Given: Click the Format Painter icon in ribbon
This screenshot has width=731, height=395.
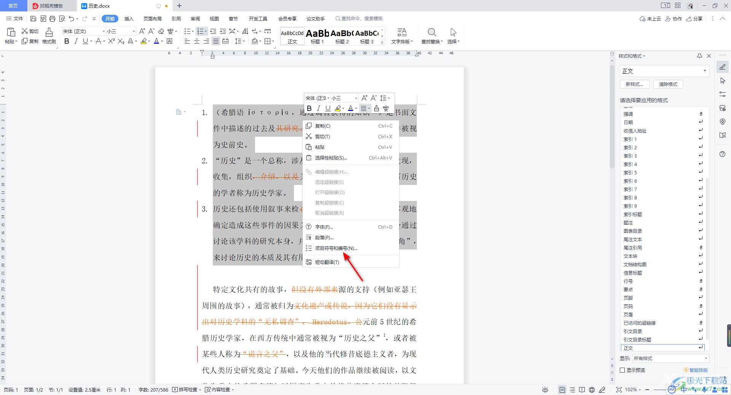Looking at the screenshot, I should 49,33.
